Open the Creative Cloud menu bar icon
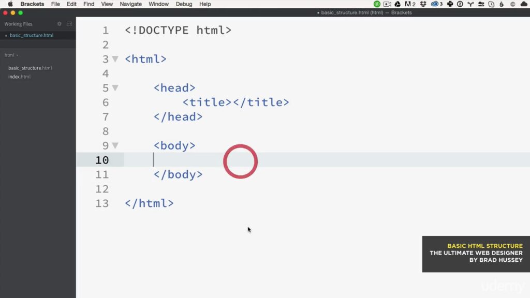Viewport: 530px width, 298px height. (x=435, y=4)
